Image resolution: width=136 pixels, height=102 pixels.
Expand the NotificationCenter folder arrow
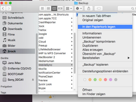(x=72, y=72)
